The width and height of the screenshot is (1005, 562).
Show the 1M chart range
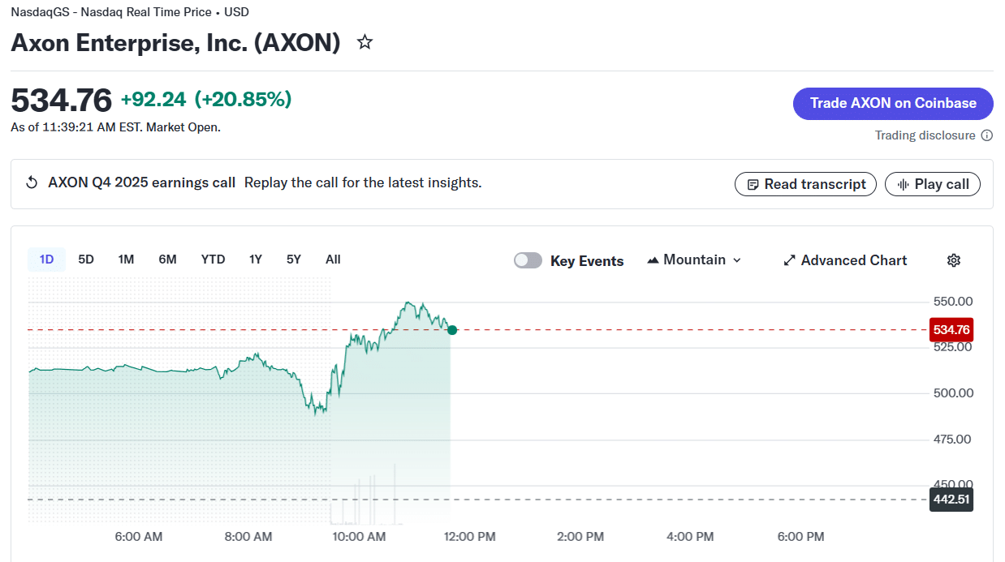point(126,260)
